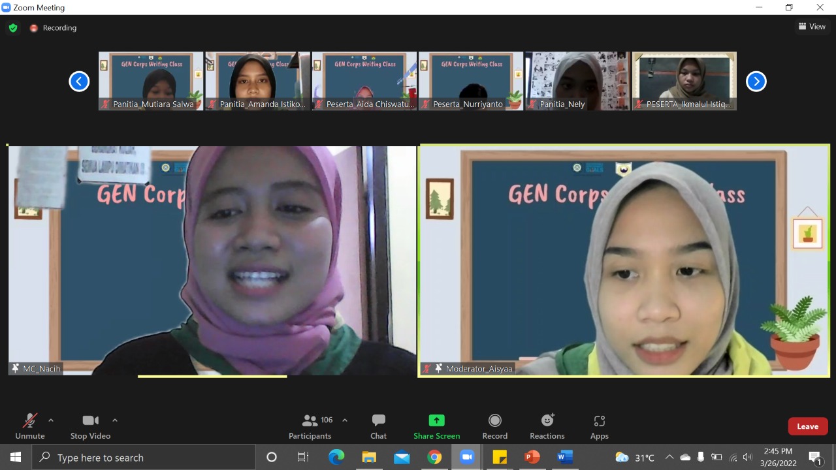Expand video options arrow beside Stop Video

click(115, 420)
